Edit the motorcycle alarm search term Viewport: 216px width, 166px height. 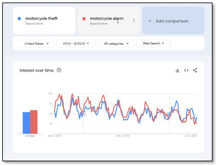107,19
